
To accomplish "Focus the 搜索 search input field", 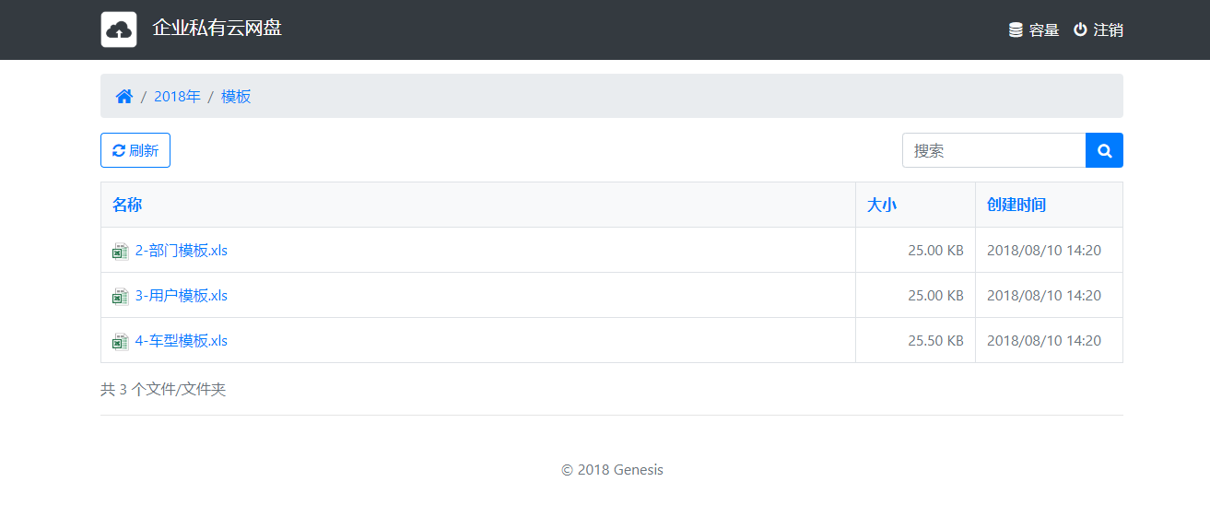I will [x=993, y=150].
